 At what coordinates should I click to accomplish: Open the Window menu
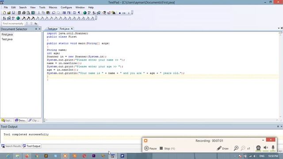[x=80, y=8]
